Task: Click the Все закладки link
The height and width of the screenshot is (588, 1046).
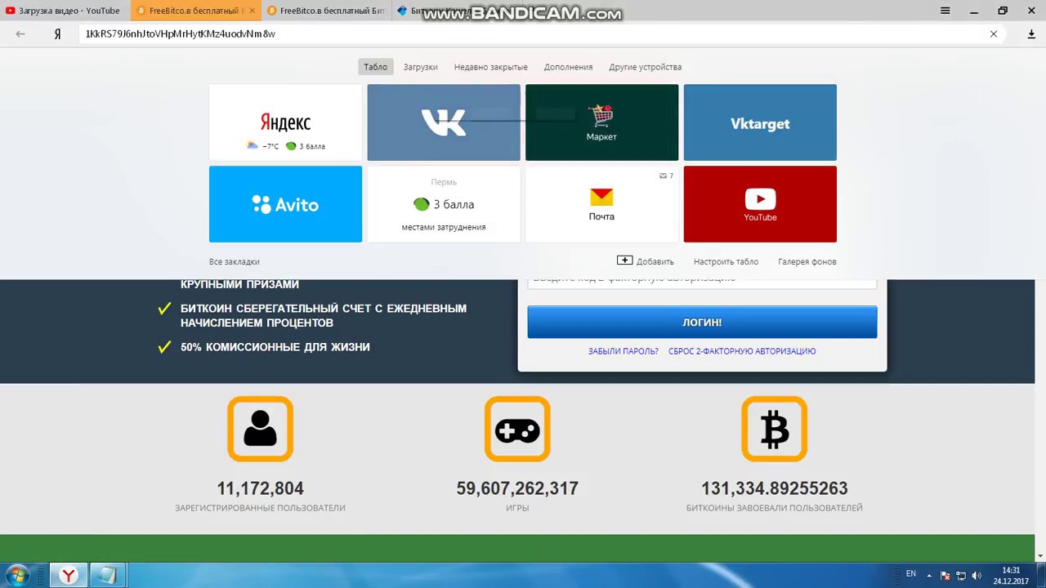Action: [x=235, y=261]
